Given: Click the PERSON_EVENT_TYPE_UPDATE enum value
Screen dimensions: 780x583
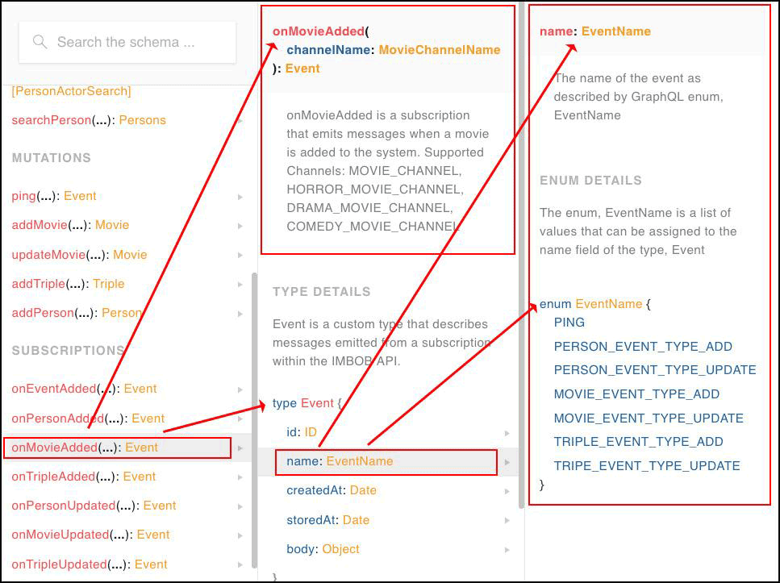Looking at the screenshot, I should click(655, 370).
